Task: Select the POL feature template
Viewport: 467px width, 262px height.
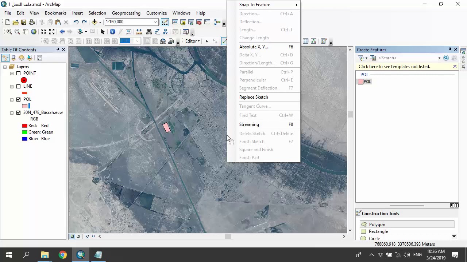Action: point(364,82)
